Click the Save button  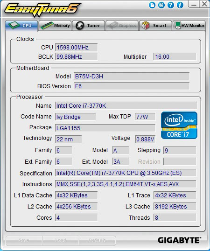pos(24,240)
